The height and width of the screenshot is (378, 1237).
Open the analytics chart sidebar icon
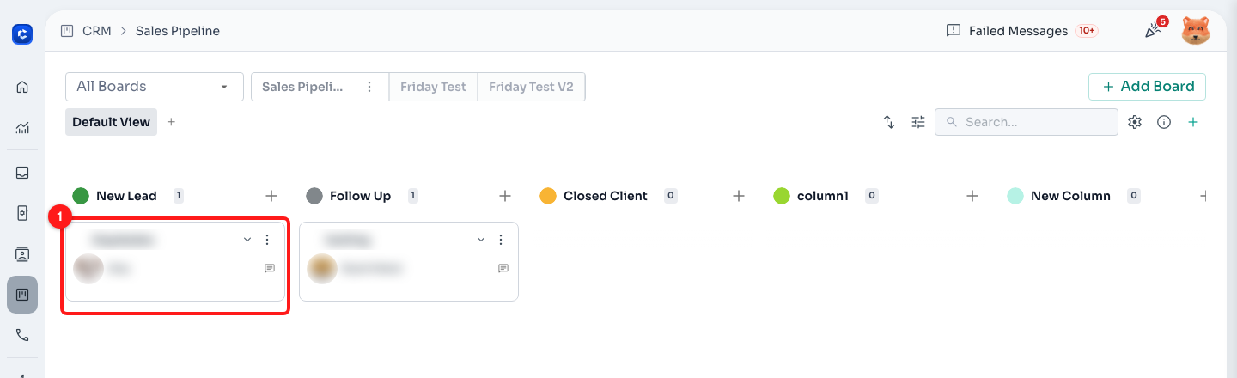click(22, 128)
